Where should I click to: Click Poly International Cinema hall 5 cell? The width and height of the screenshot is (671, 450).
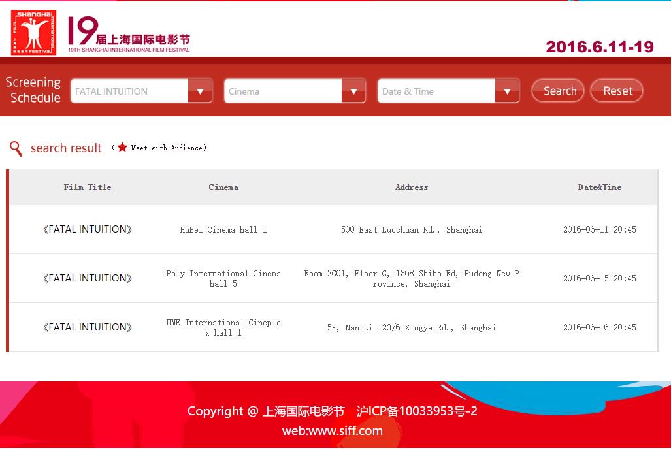coord(223,278)
